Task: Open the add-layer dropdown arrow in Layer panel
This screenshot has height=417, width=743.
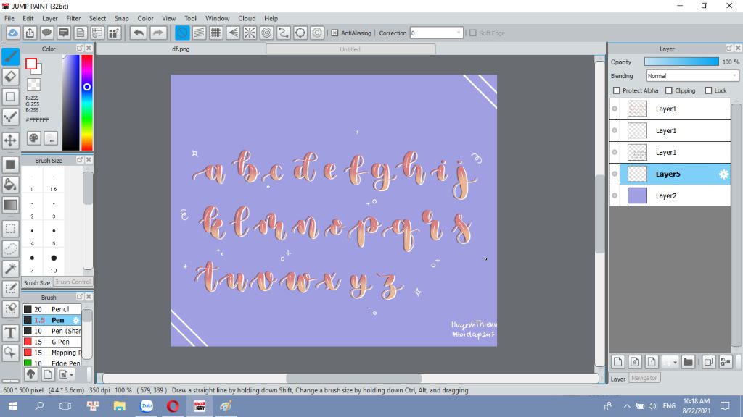Action: [675, 361]
